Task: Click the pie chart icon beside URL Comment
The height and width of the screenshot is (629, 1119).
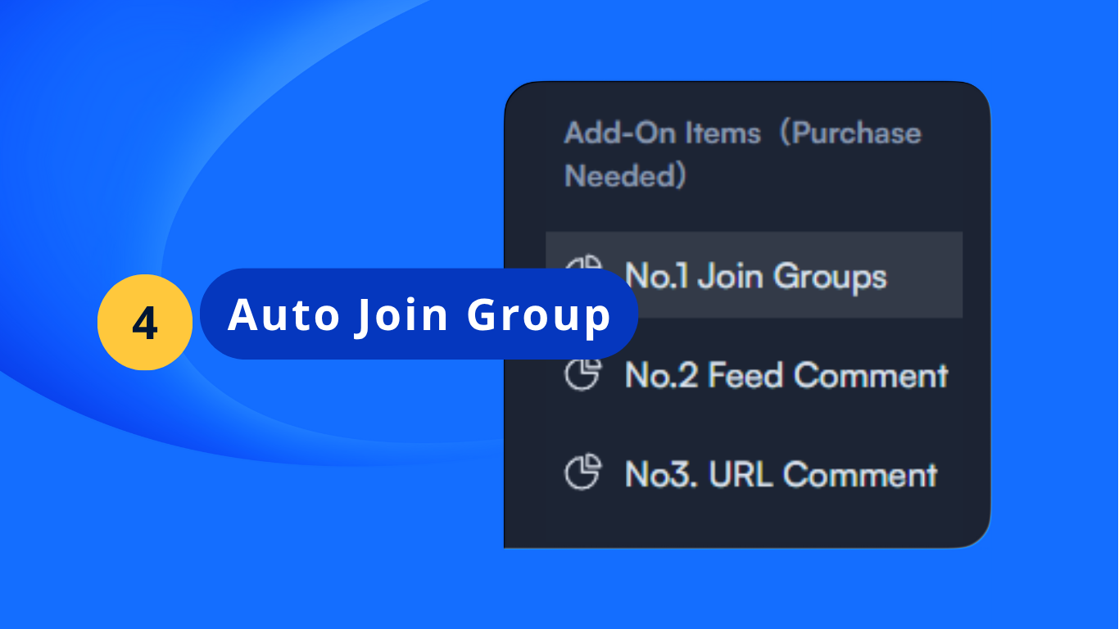Action: tap(582, 473)
